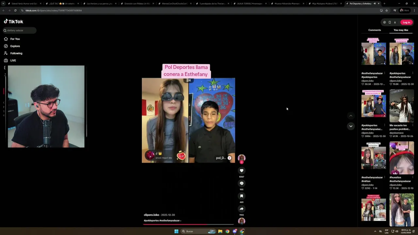Image resolution: width=418 pixels, height=235 pixels.
Task: Click the #poldeportes #esthefanysalazar caption hashtags
Action: point(162,220)
